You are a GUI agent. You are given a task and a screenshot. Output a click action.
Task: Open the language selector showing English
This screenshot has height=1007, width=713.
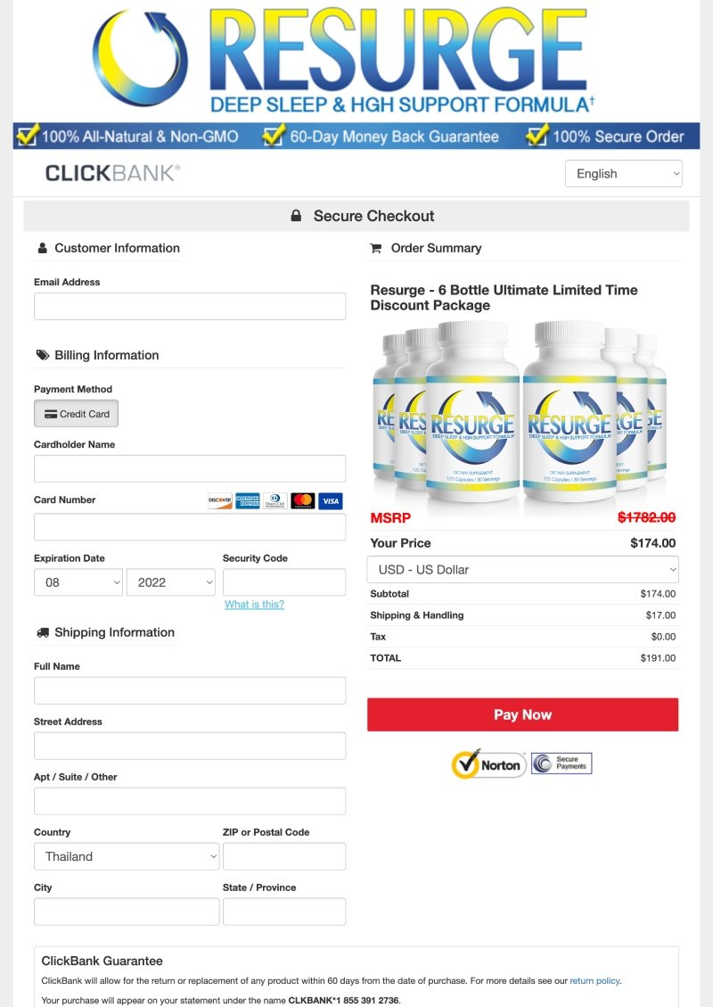pyautogui.click(x=623, y=173)
